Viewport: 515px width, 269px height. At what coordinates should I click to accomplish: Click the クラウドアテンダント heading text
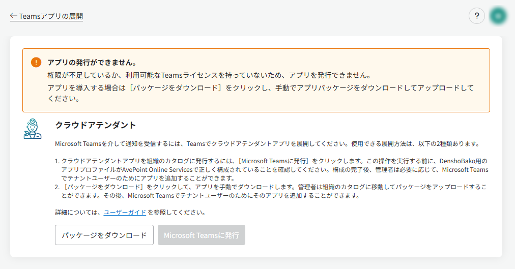[96, 125]
